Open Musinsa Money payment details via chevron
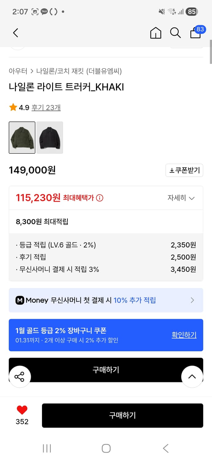The image size is (212, 461). [x=192, y=300]
